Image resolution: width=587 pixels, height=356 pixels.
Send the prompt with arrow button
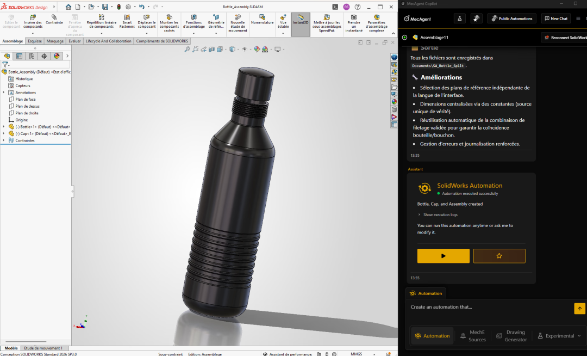579,309
